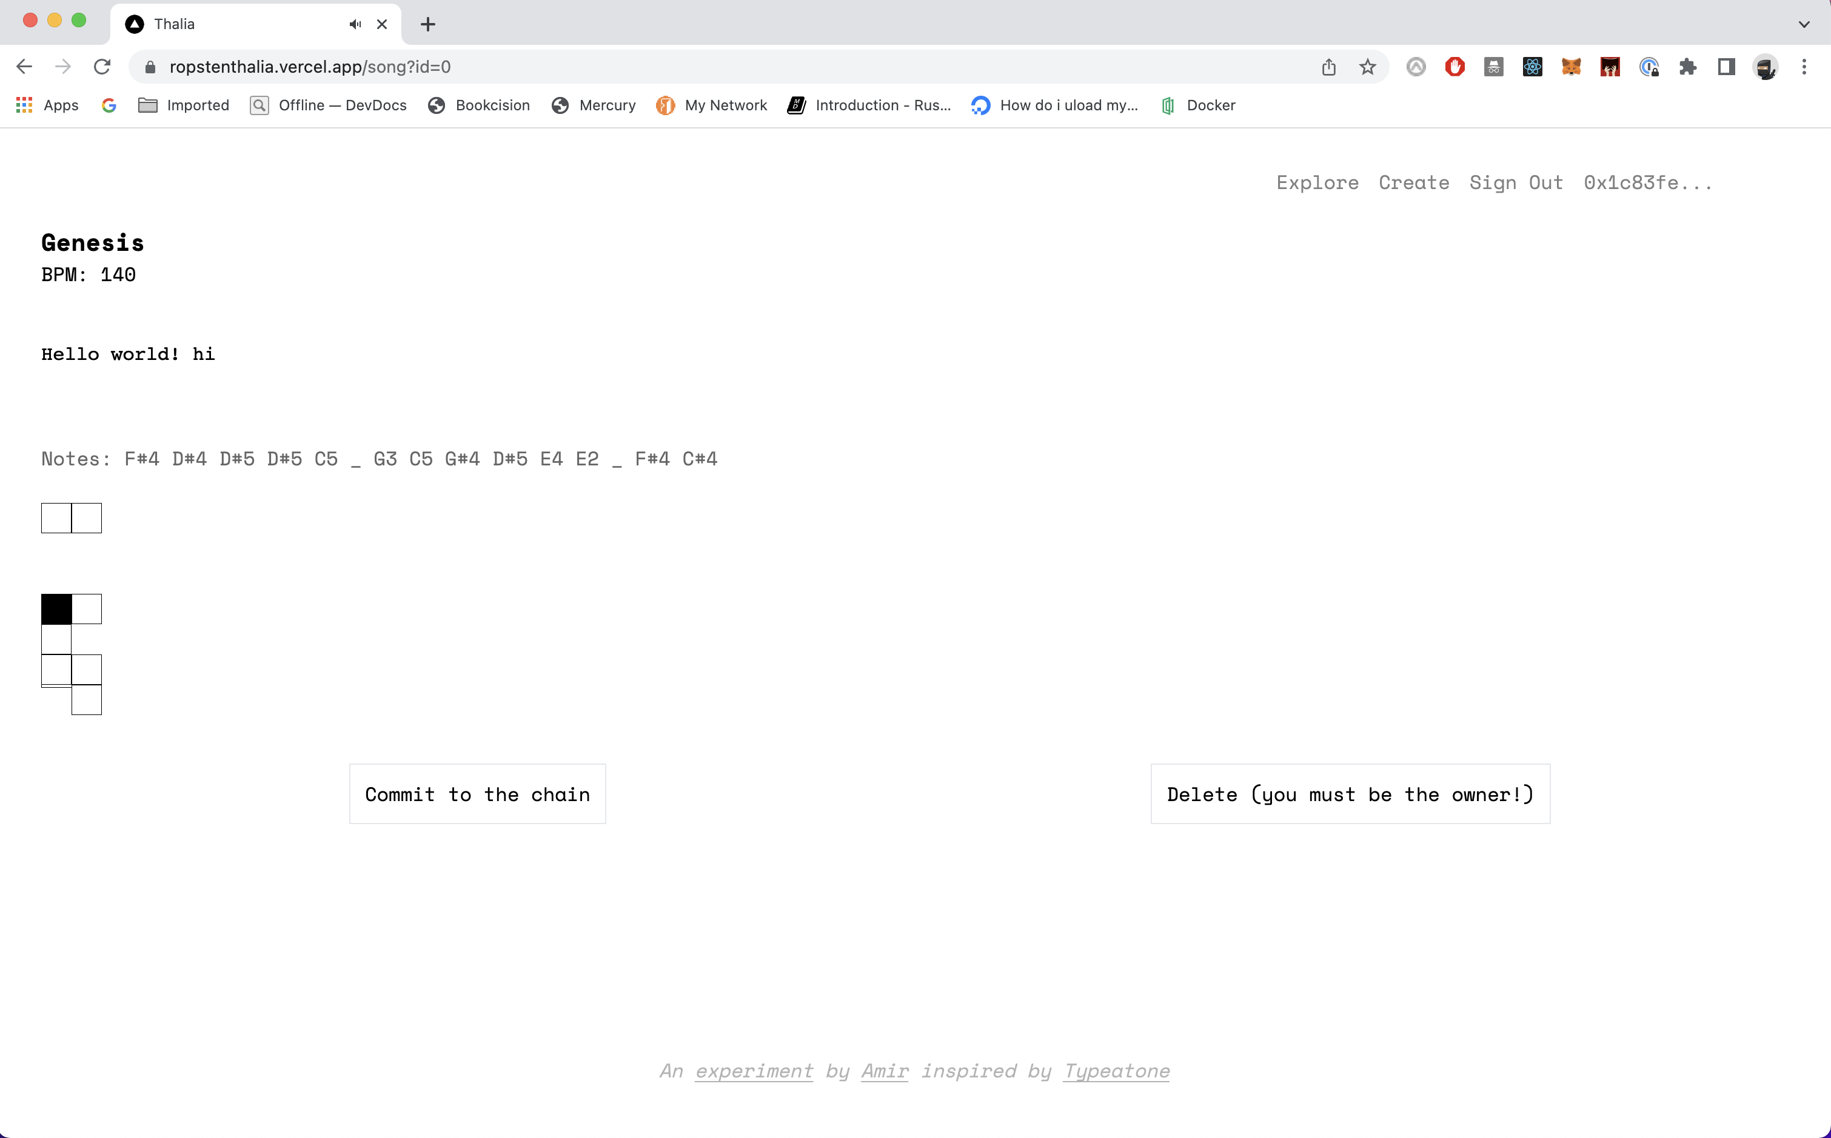Follow the Typeatone footer link
The height and width of the screenshot is (1138, 1831).
tap(1116, 1071)
